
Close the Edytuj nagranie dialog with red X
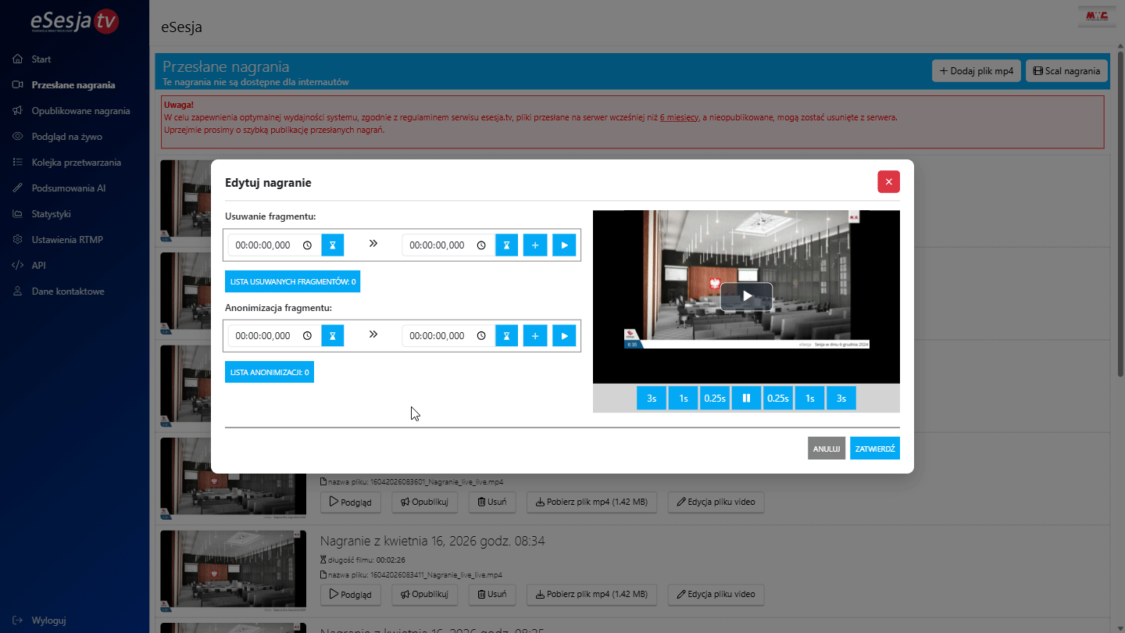coord(888,181)
